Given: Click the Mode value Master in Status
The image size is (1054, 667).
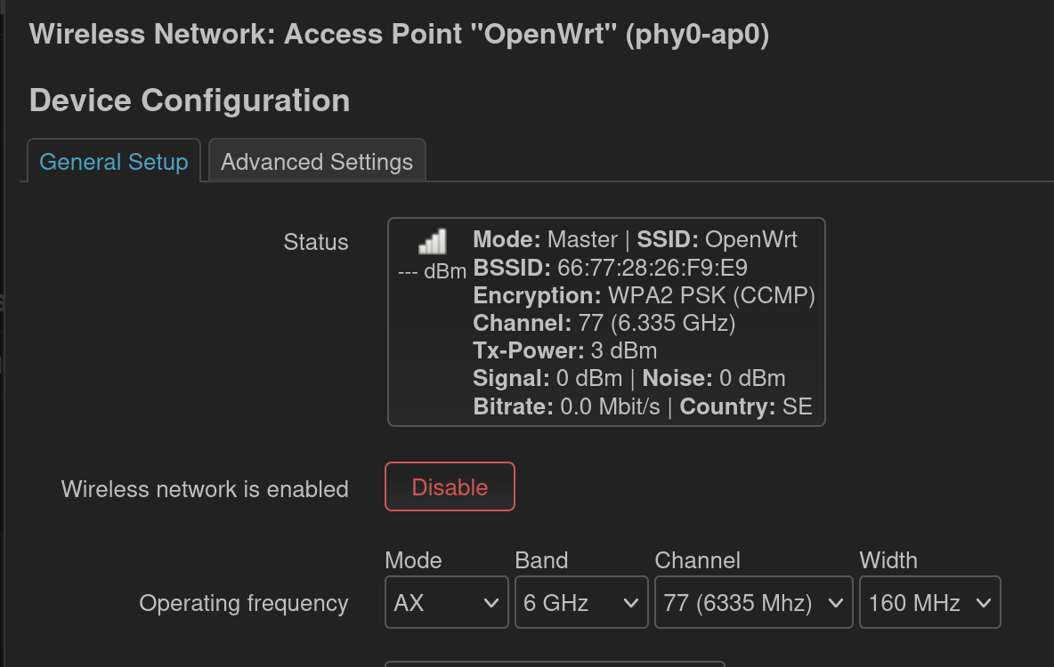Looking at the screenshot, I should [x=582, y=240].
